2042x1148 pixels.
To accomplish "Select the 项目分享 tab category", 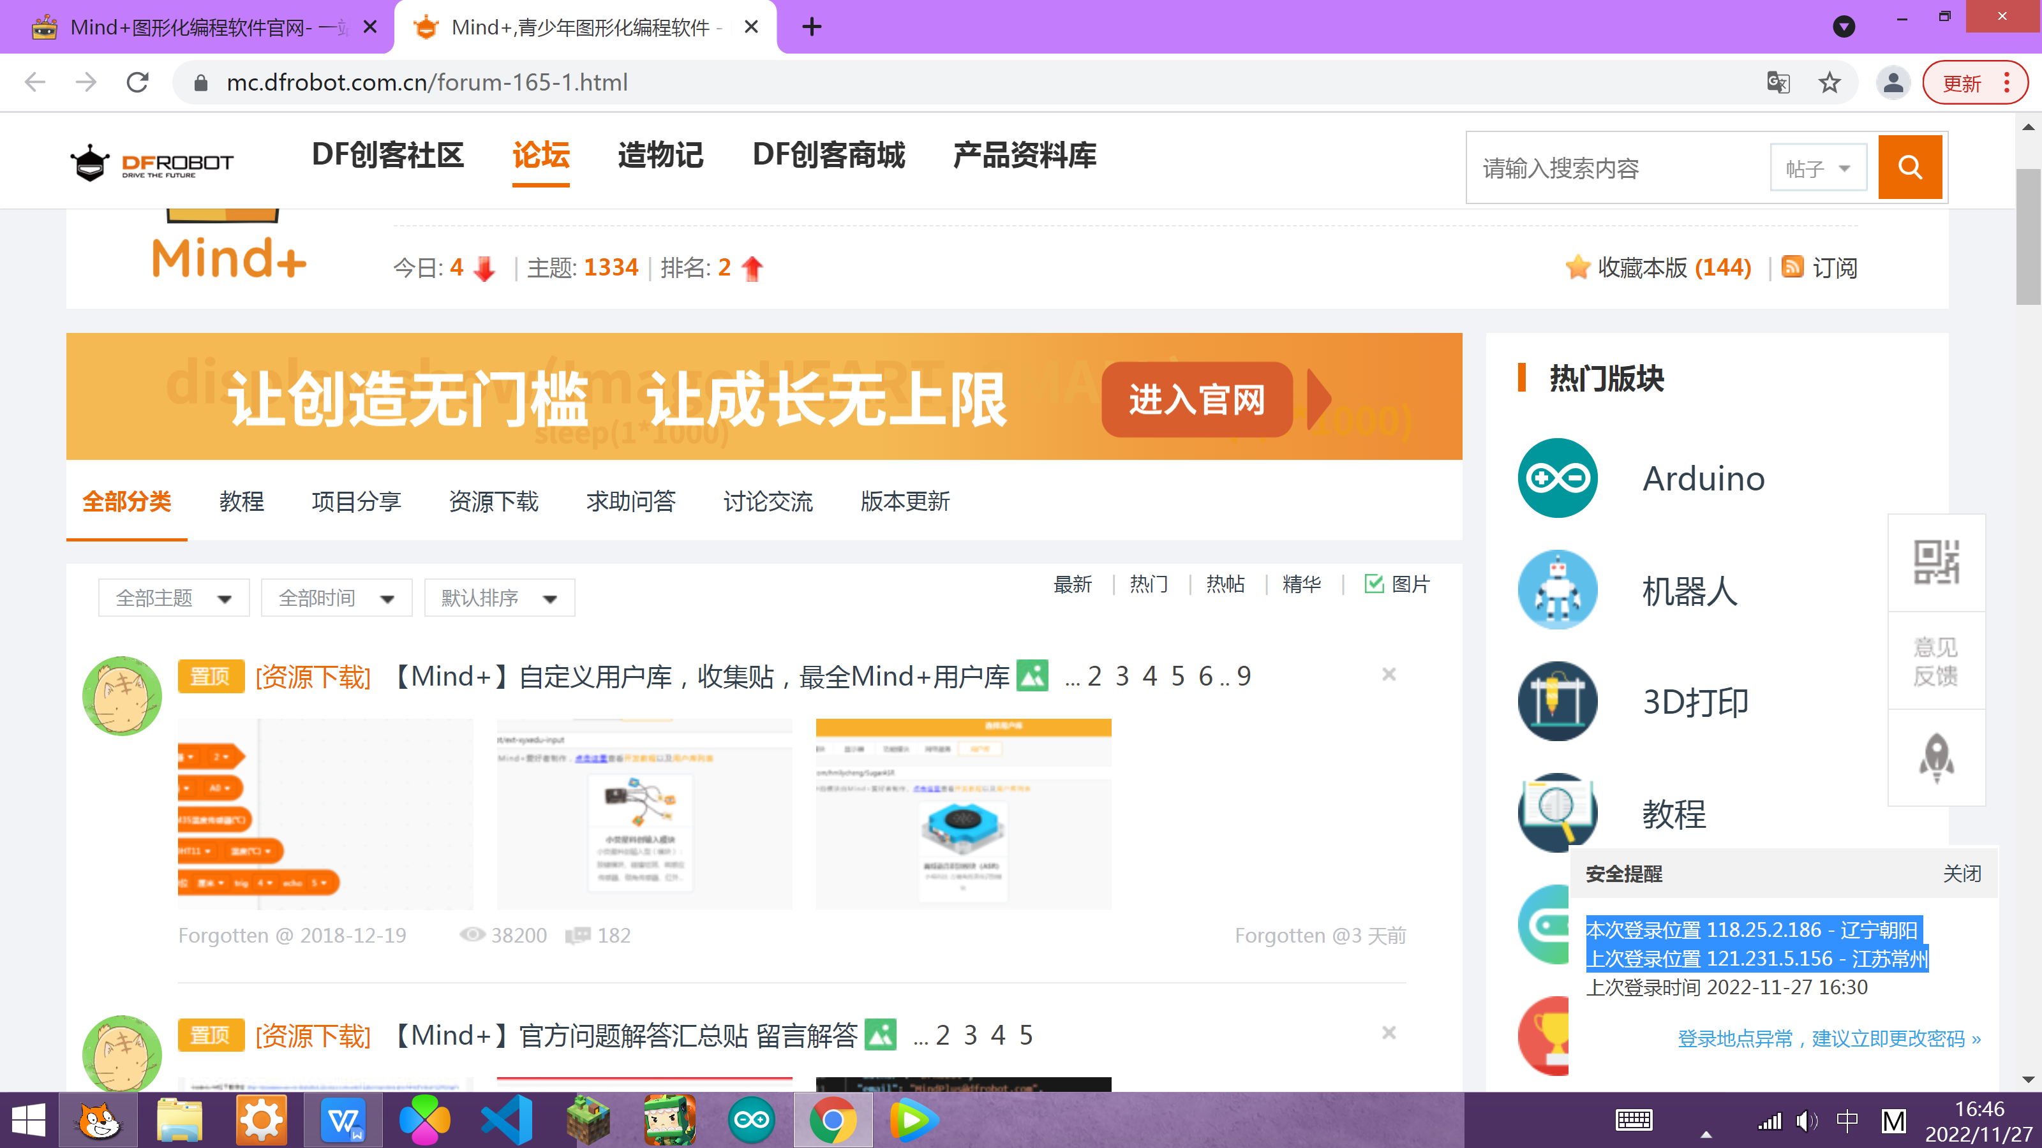I will coord(356,501).
